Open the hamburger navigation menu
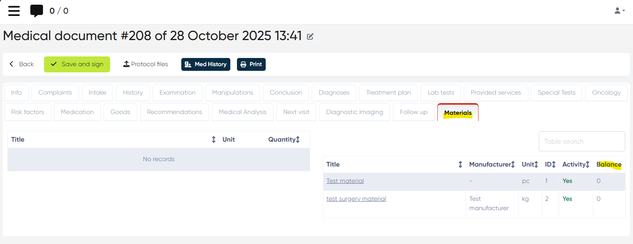This screenshot has height=244, width=633. click(x=14, y=11)
